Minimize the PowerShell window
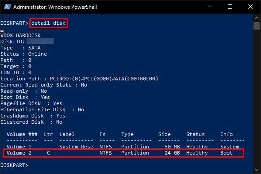The height and width of the screenshot is (174, 261). [x=210, y=7]
